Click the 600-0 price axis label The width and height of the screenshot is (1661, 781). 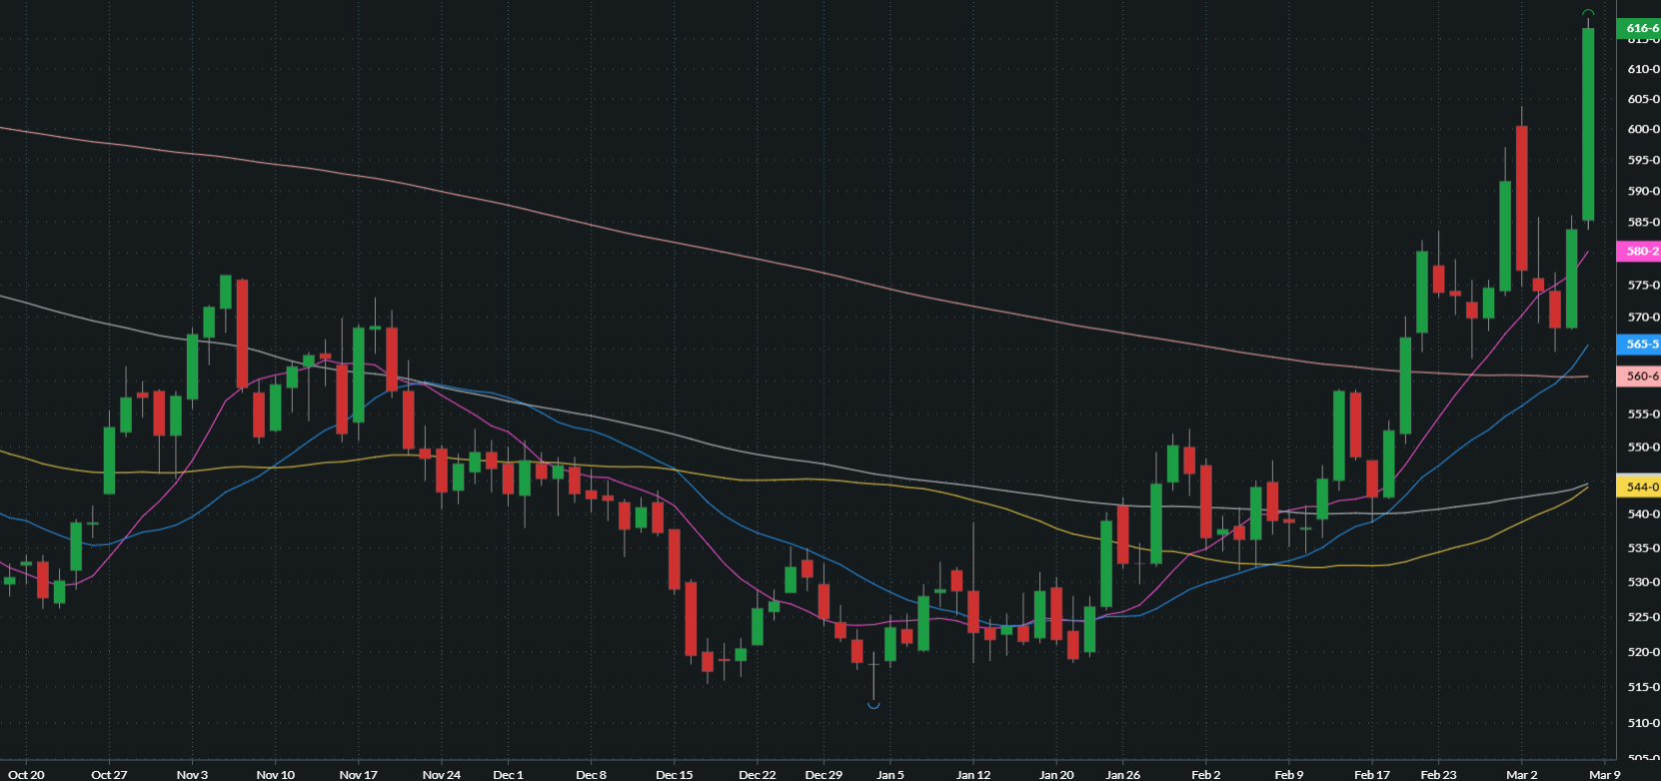[1643, 129]
